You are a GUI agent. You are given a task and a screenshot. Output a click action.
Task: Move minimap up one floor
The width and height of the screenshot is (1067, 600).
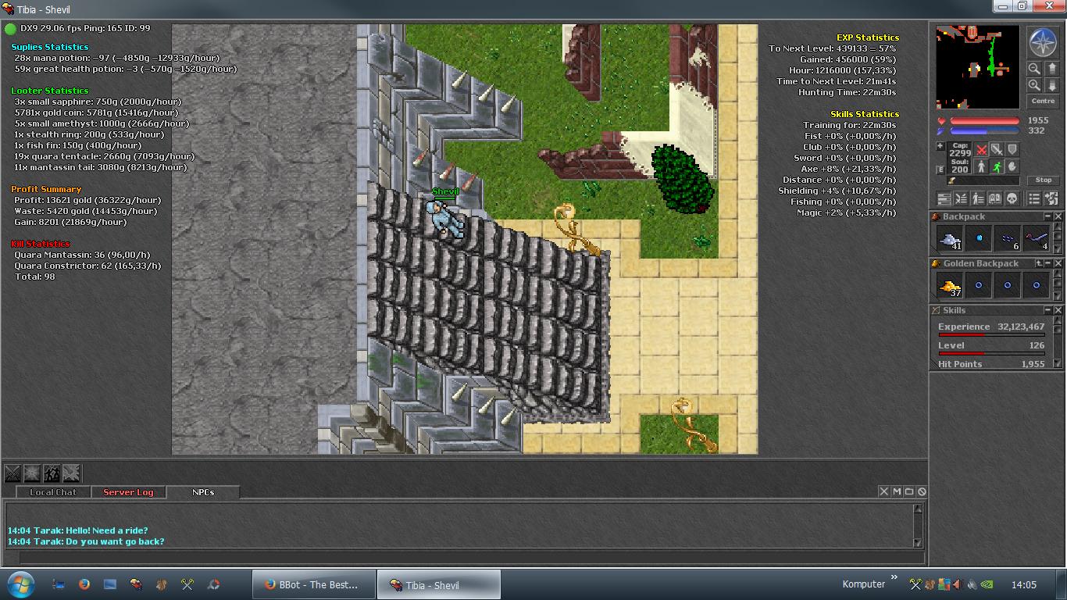1052,70
